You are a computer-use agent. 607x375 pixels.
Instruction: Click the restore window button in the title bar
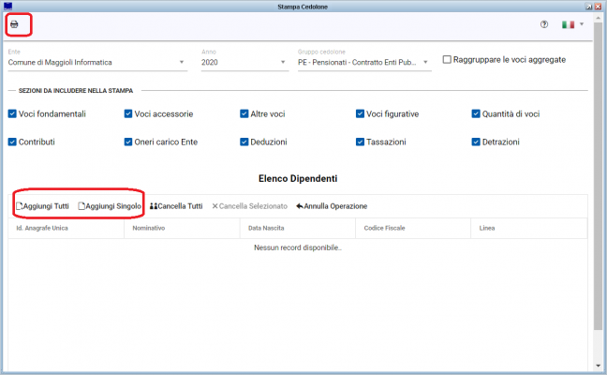[589, 7]
